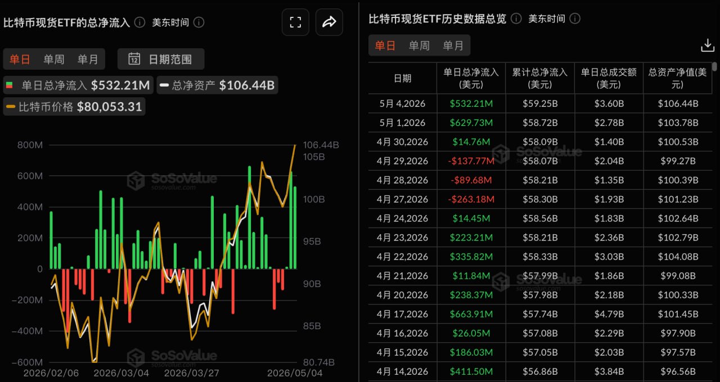Image resolution: width=720 pixels, height=382 pixels.
Task: Switch the chart to 单月
Action: [88, 59]
